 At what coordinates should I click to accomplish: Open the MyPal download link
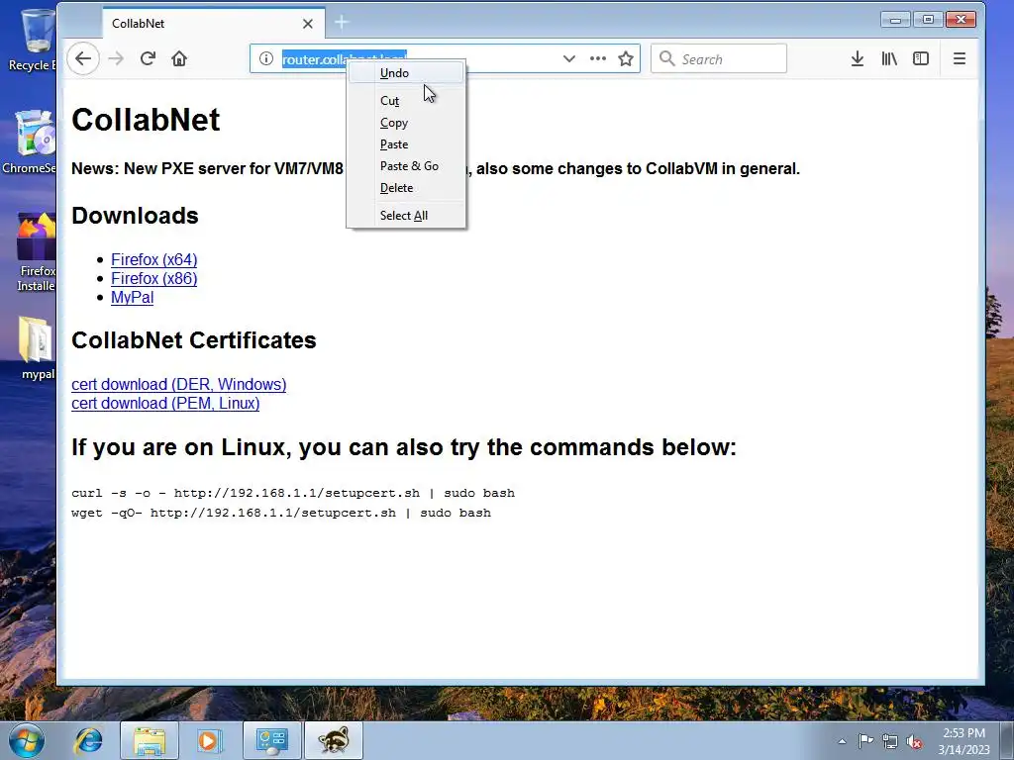132,297
